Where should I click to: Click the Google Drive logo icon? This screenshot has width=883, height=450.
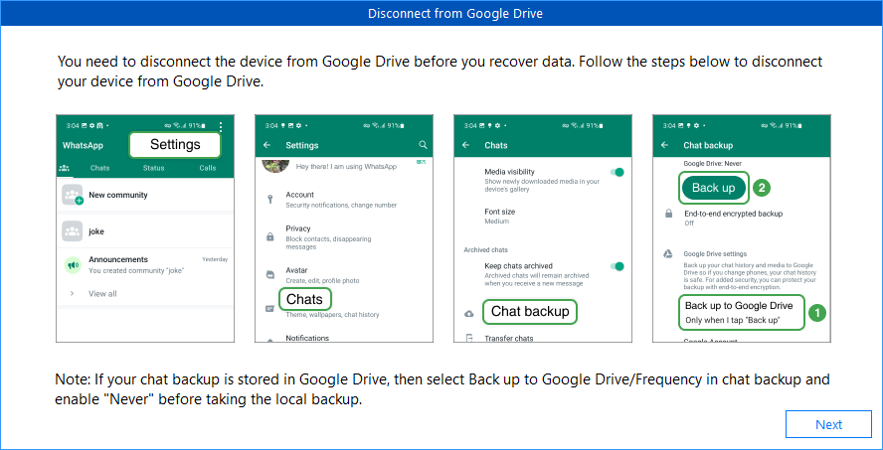(x=668, y=254)
